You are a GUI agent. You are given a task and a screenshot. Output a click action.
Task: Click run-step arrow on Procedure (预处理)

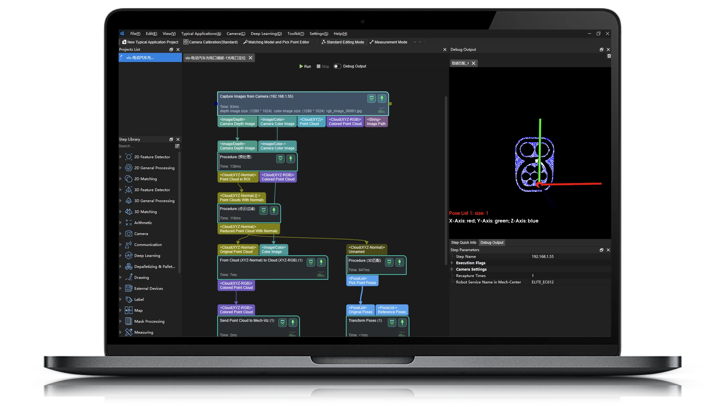click(290, 159)
